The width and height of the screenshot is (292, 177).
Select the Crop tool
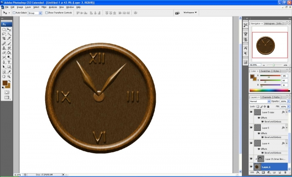[4, 38]
